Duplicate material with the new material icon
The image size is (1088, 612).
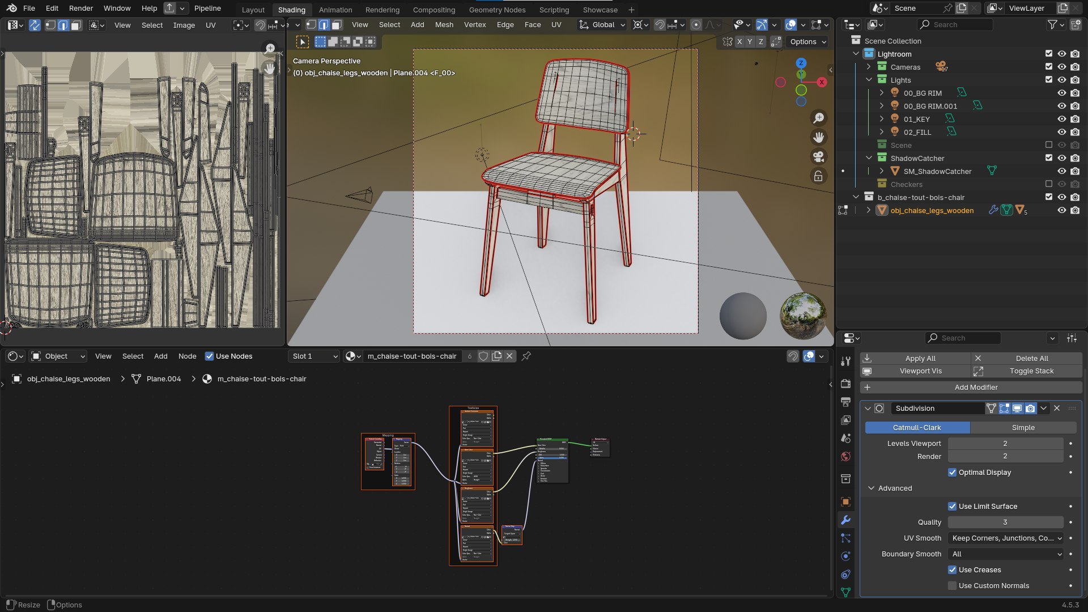(x=497, y=356)
